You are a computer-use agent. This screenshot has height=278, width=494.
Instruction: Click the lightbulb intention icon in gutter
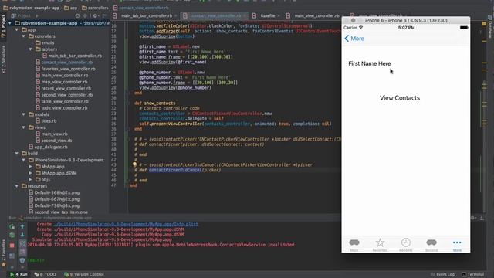[x=134, y=164]
